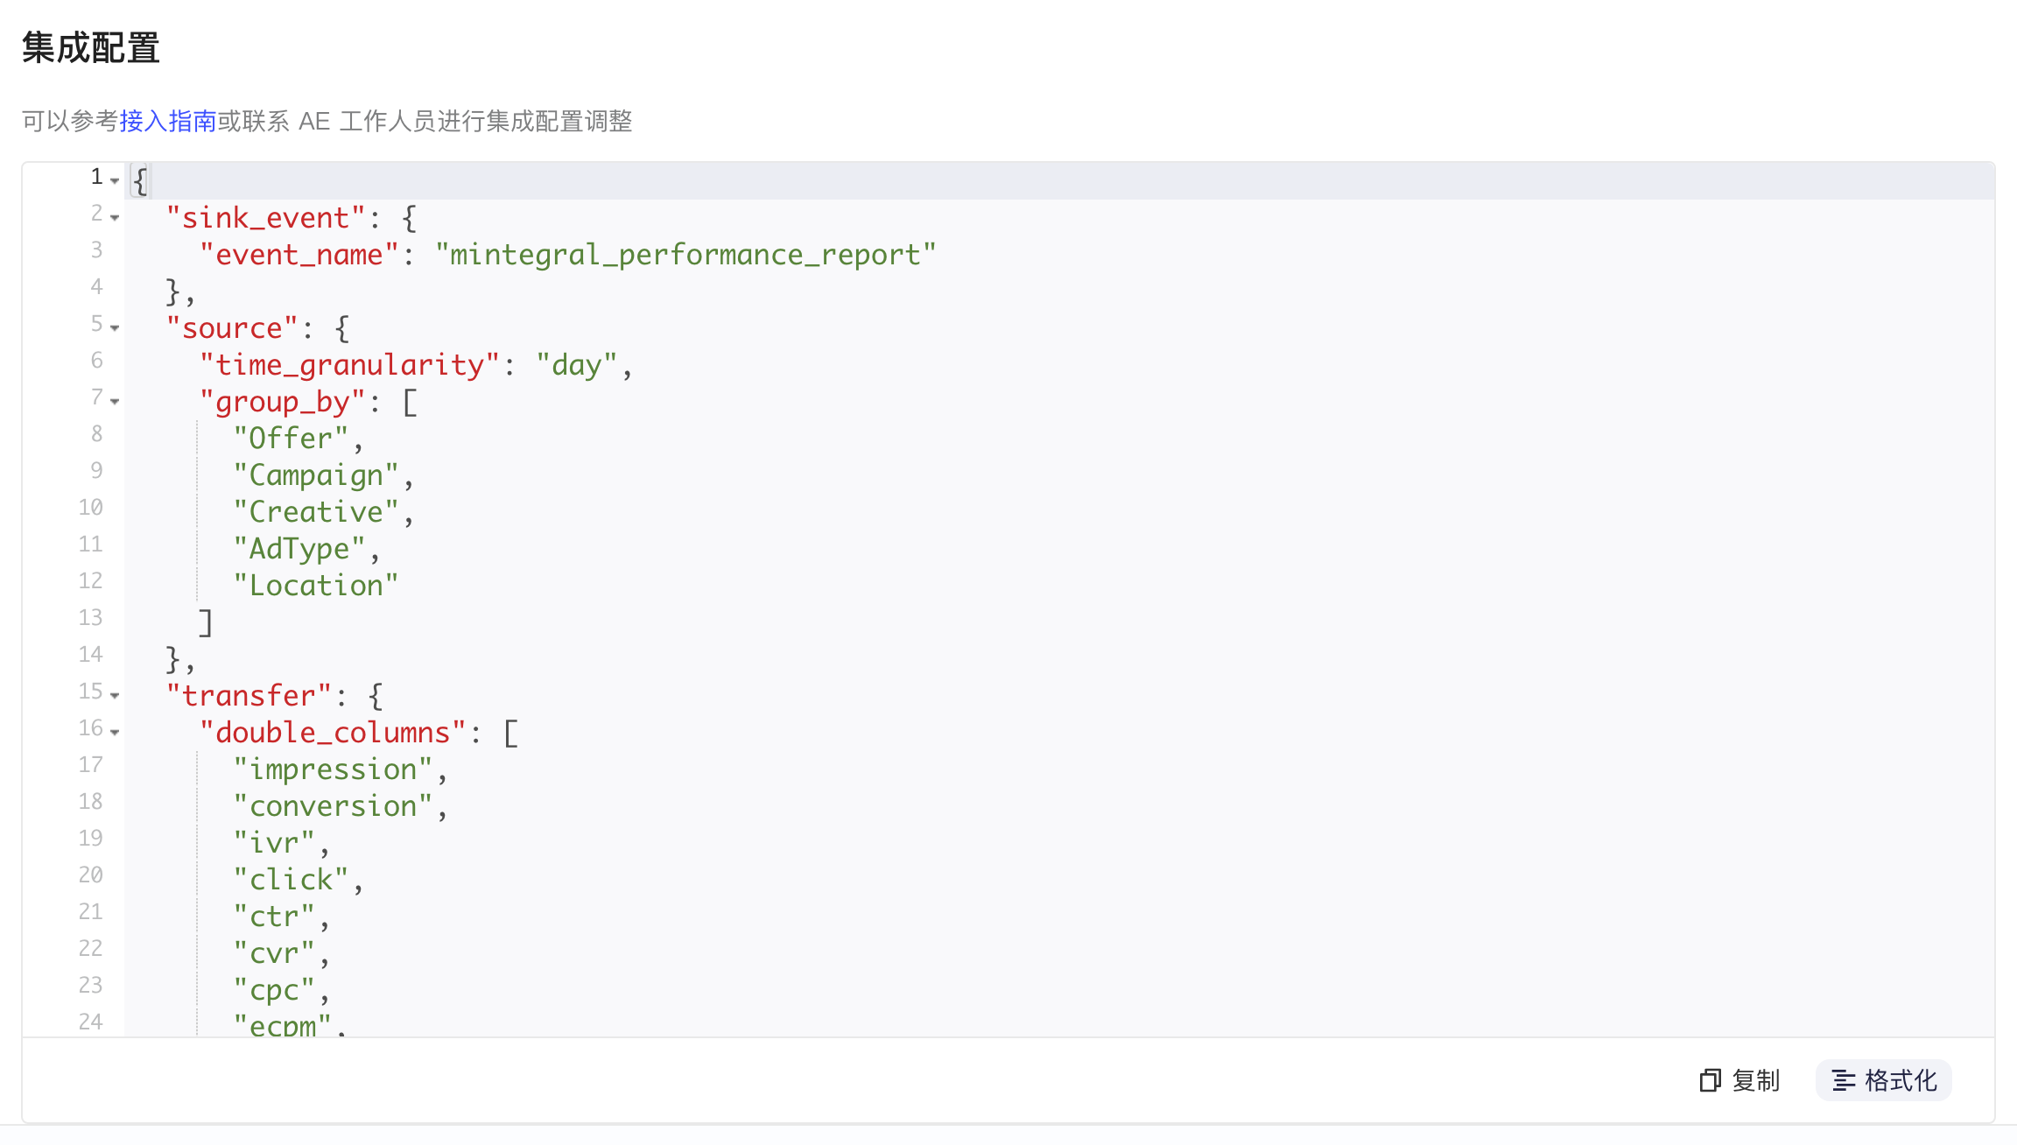Click the "Creative" entry

click(316, 512)
